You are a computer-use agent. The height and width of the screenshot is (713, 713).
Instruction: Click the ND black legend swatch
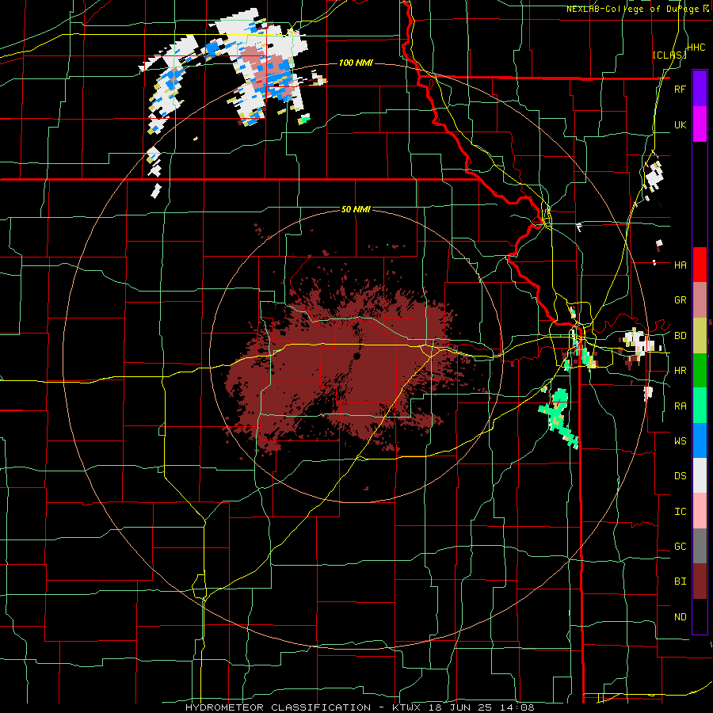[x=700, y=616]
